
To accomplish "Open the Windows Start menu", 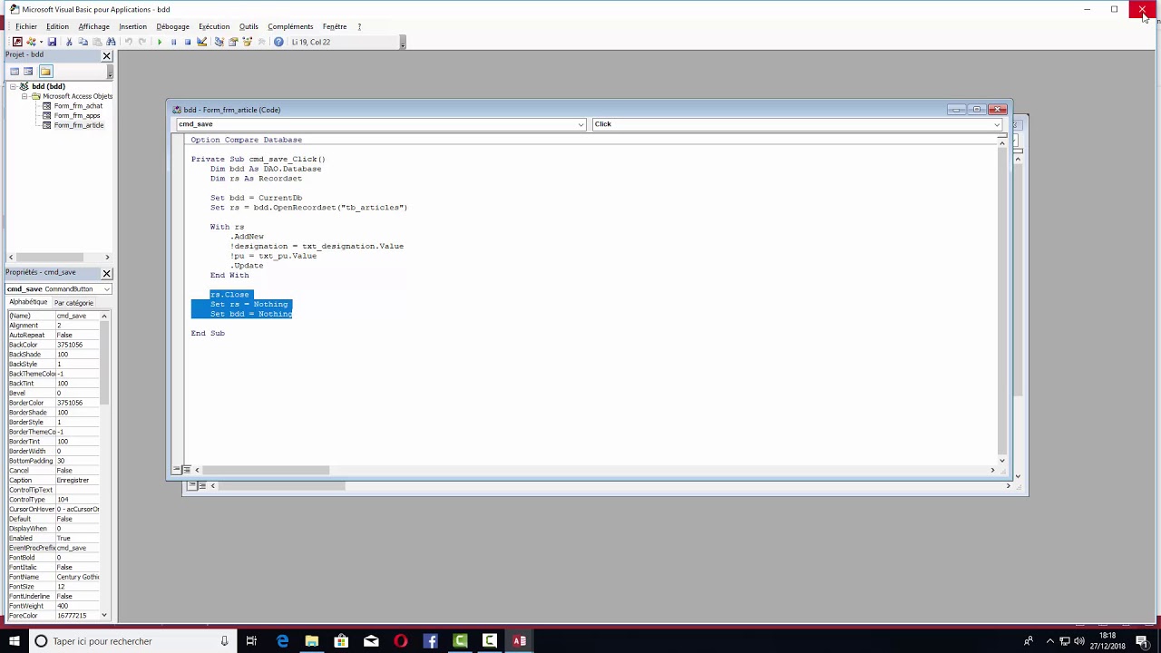I will [15, 641].
